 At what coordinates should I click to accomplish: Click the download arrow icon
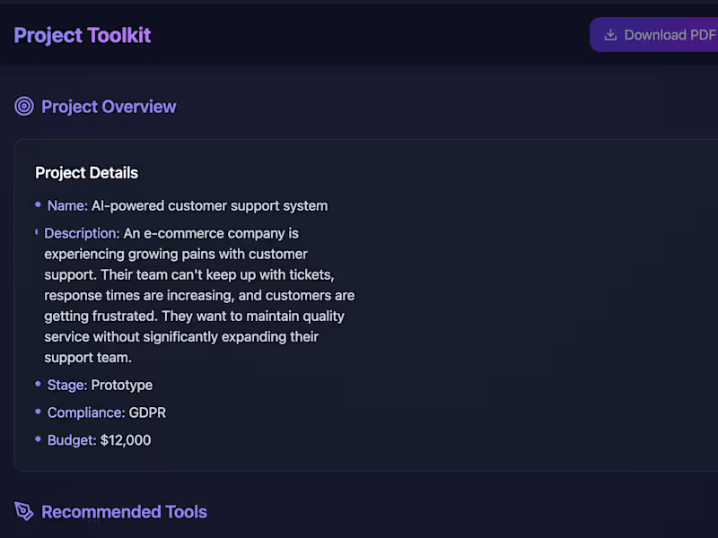[610, 35]
